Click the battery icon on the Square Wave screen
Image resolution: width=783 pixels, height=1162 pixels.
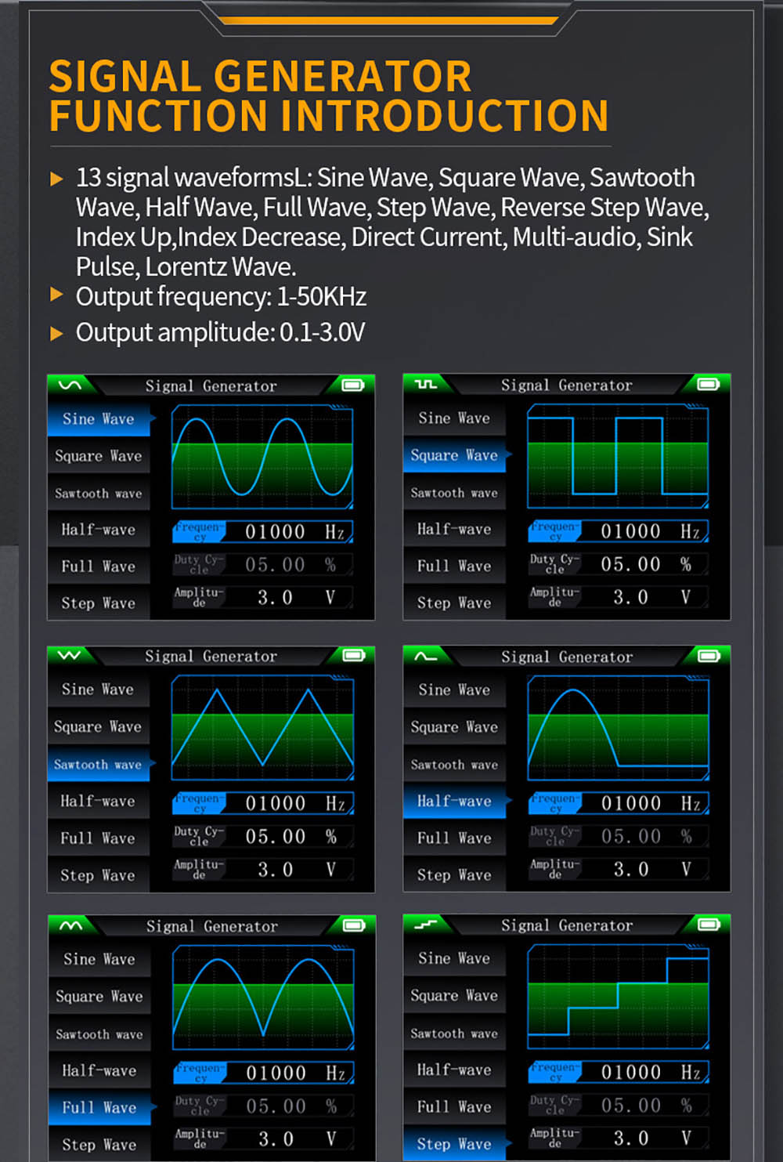coord(708,384)
